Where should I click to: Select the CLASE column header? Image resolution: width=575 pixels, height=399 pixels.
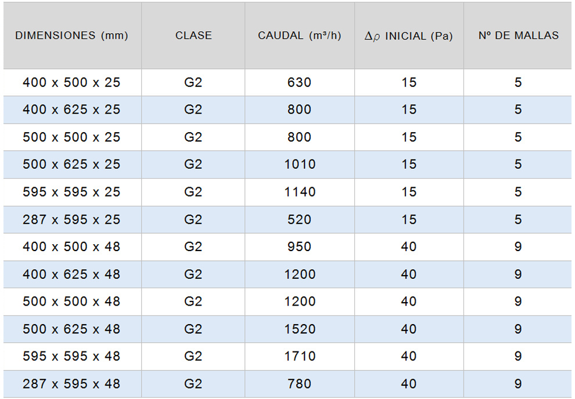(193, 35)
